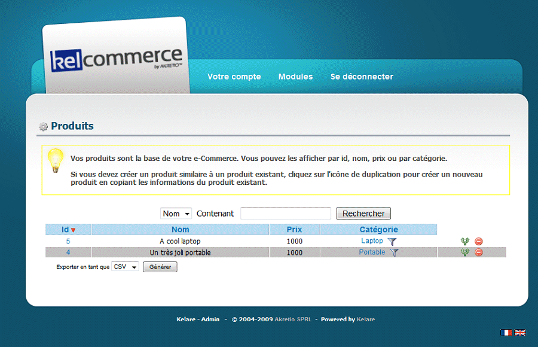
Task: Sort the table by Prix column
Action: [294, 230]
